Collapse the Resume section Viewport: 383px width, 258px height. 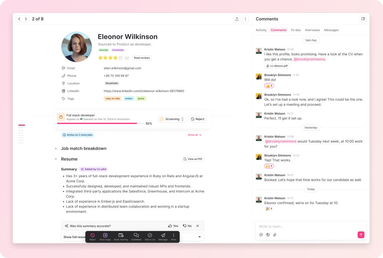pyautogui.click(x=56, y=159)
